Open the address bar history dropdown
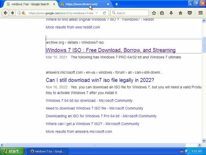This screenshot has width=206, height=155. (97, 13)
